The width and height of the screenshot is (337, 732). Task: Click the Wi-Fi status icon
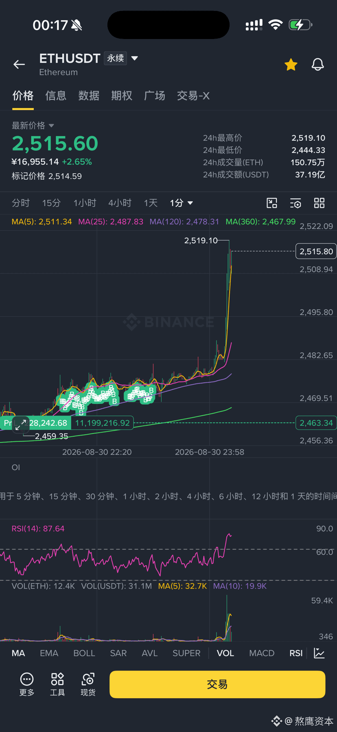276,25
